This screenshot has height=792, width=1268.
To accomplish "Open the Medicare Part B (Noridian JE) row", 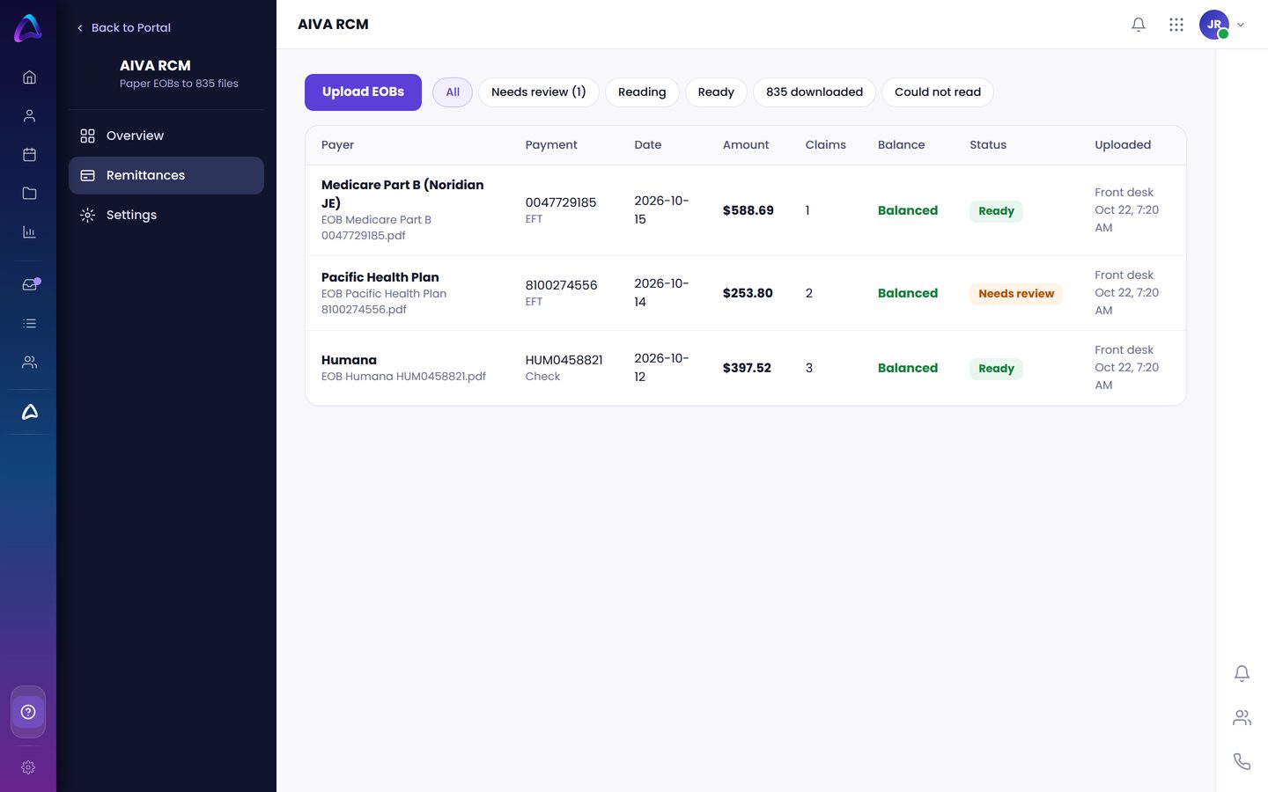I will (x=746, y=210).
